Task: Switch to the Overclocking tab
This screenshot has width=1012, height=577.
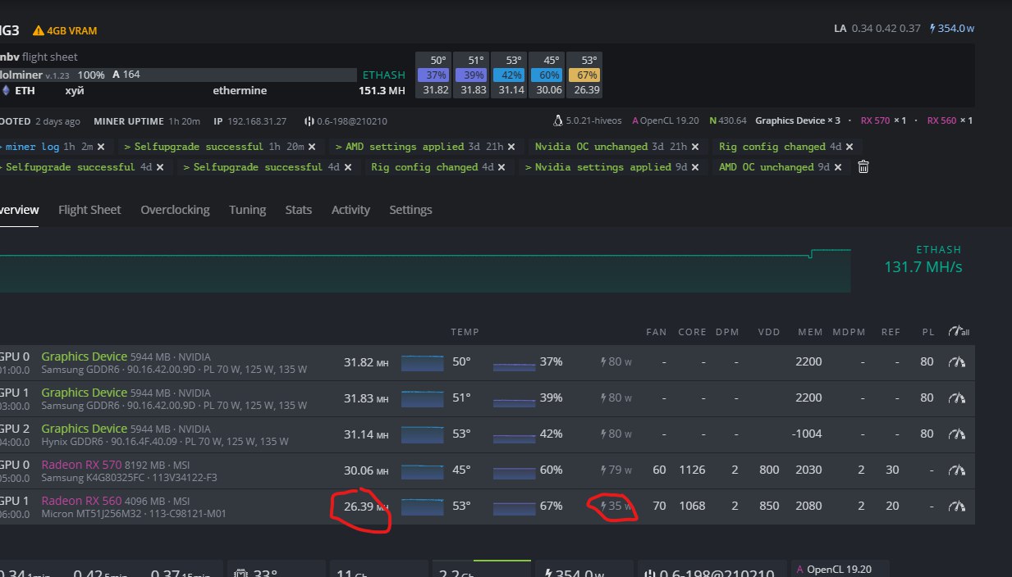Action: pyautogui.click(x=175, y=210)
